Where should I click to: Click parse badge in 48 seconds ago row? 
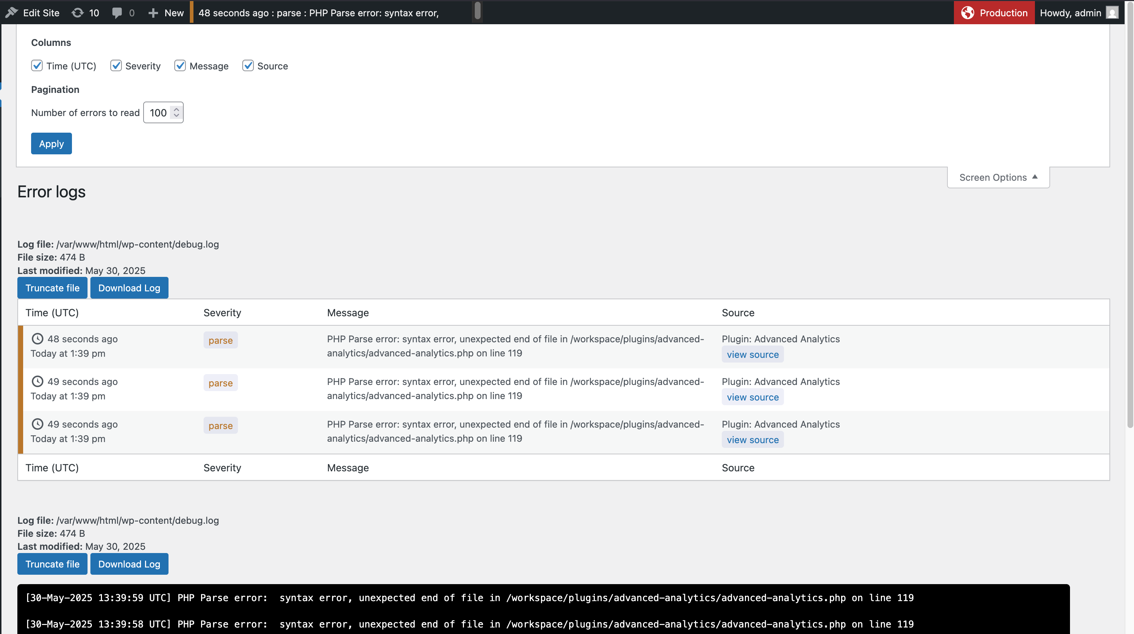[221, 340]
